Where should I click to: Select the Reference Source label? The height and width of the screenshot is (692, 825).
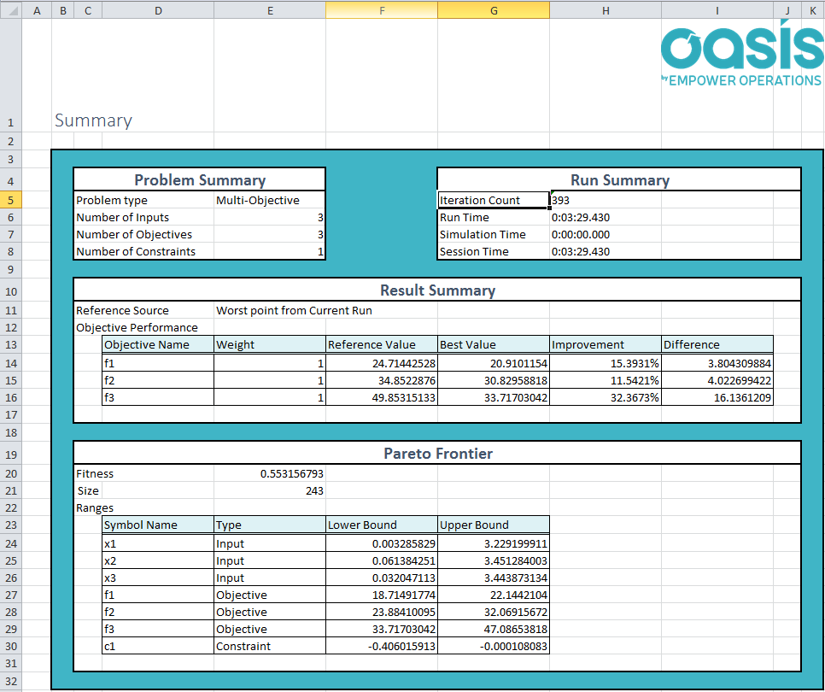(123, 310)
